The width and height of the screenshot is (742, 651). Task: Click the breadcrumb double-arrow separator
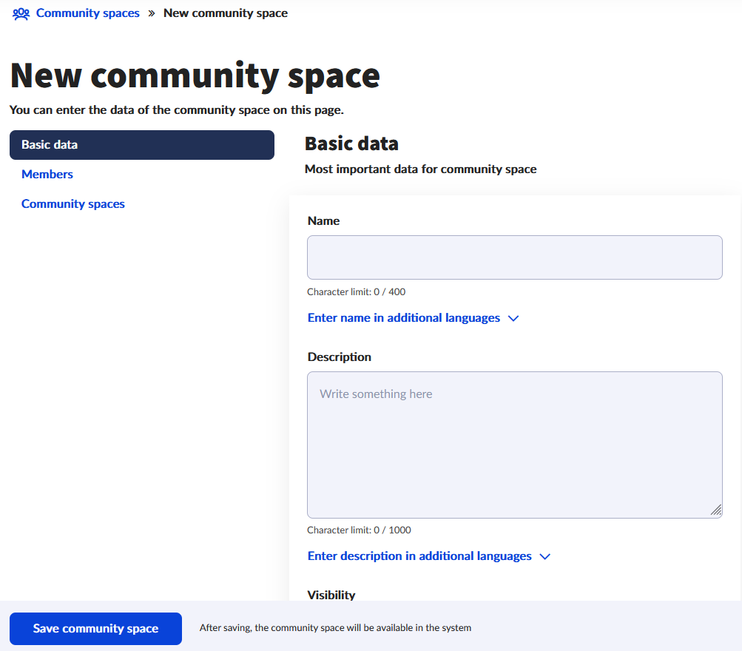(x=152, y=13)
